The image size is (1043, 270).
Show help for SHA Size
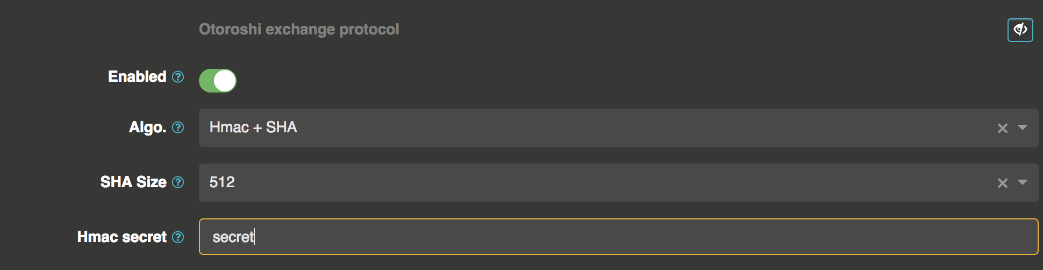(178, 182)
